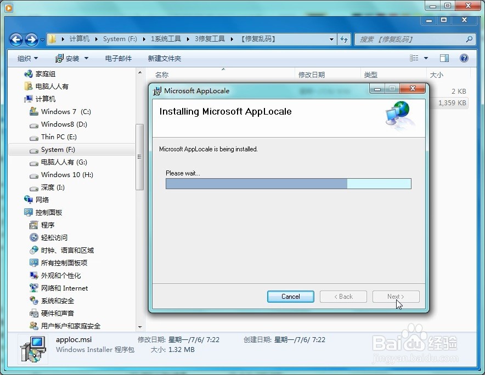This screenshot has width=485, height=375.
Task: Click the search magnifier icon
Action: (x=469, y=39)
